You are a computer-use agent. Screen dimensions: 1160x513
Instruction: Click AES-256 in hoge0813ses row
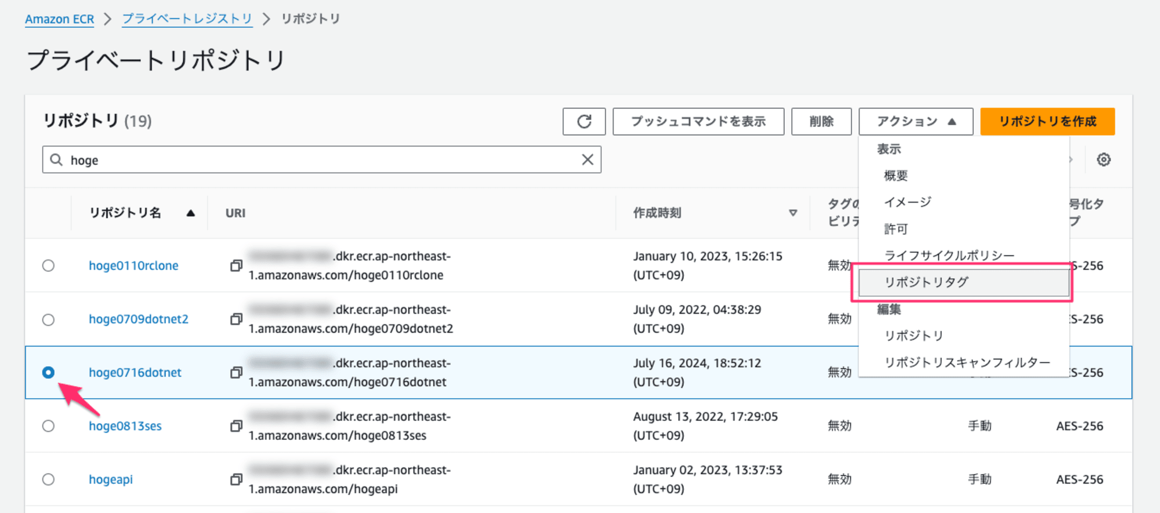point(1080,426)
